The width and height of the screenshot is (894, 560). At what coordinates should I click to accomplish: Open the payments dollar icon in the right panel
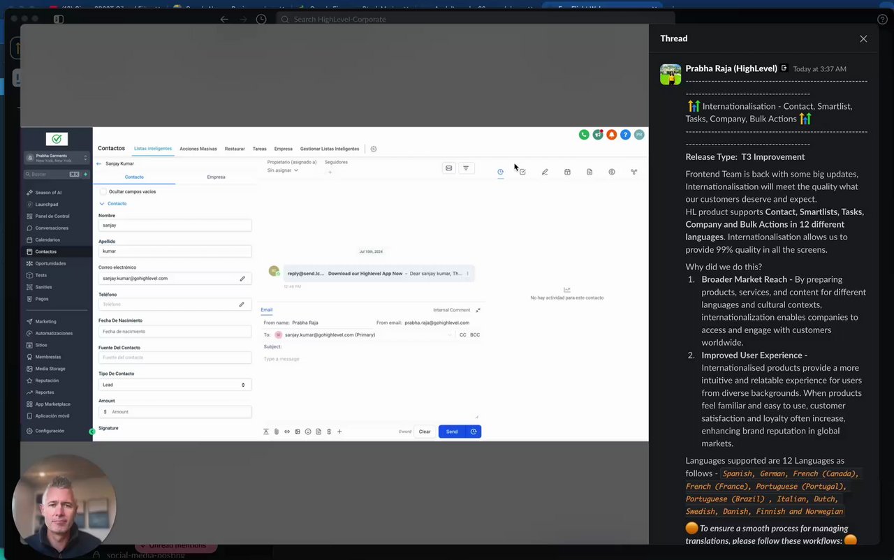tap(612, 172)
